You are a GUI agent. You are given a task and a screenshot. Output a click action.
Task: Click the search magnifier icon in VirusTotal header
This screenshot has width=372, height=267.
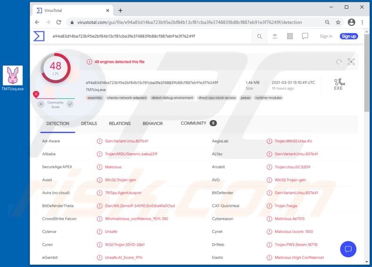[x=259, y=36]
